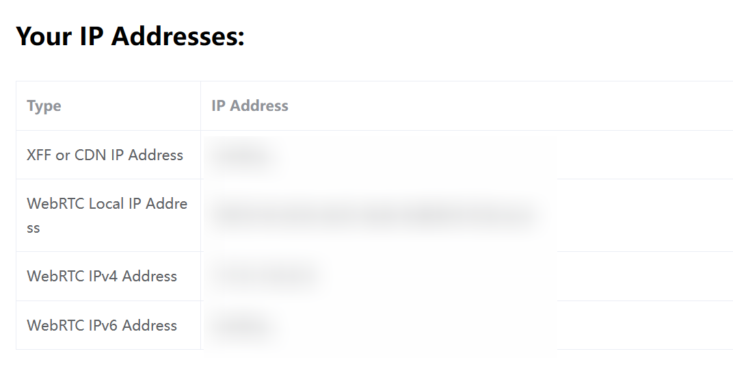
Task: Select blurred value in XFF or CDN row
Action: point(242,155)
